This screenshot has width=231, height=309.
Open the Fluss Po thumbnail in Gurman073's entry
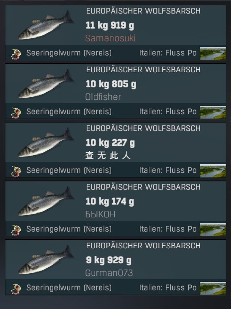tap(213, 288)
